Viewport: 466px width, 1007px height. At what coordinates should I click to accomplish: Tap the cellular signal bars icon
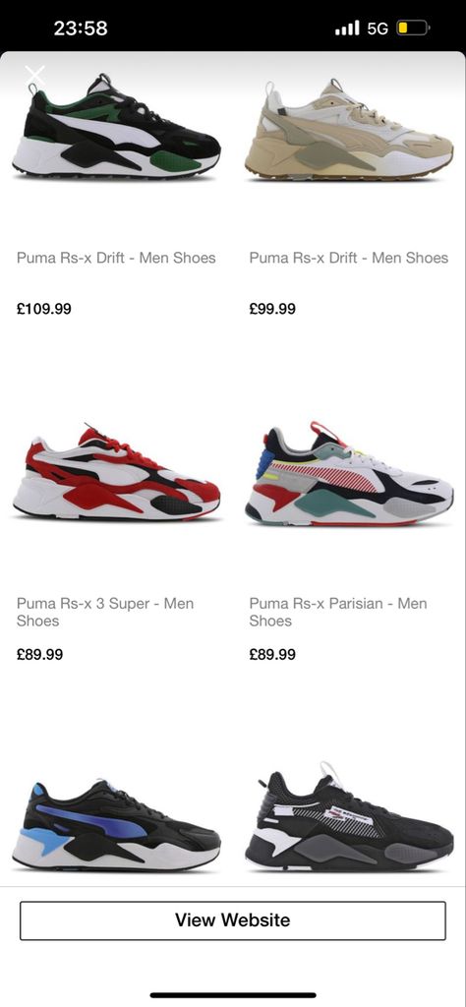[x=347, y=29]
